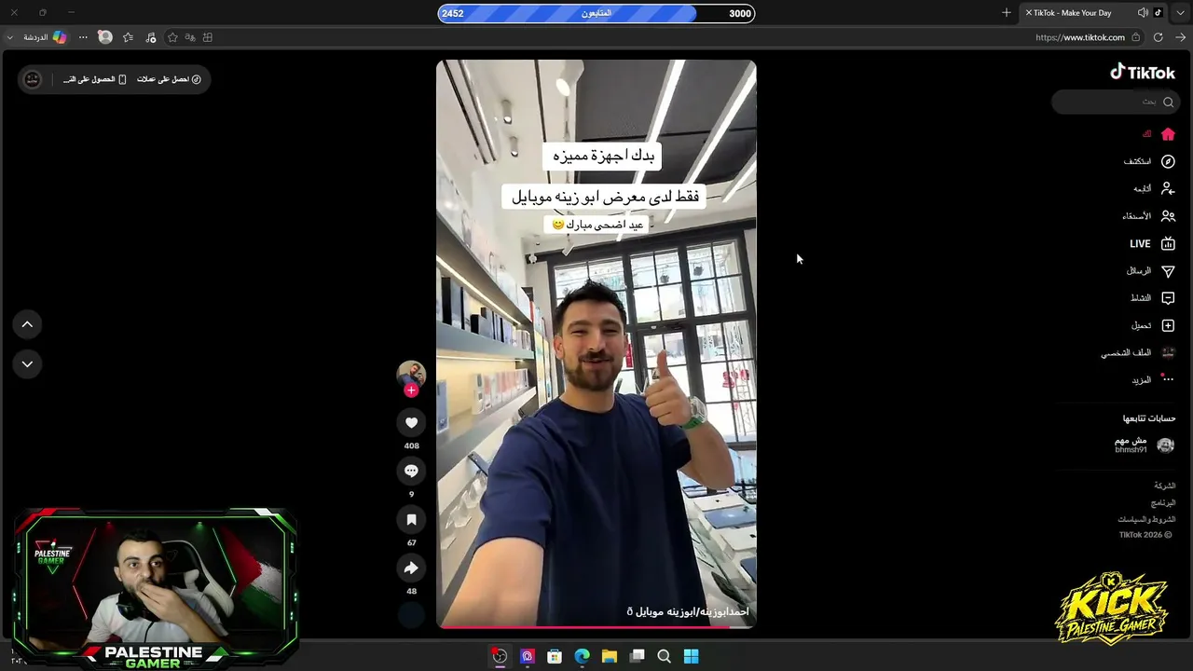
Task: Select the TikTok - Make Your Day tab
Action: (x=1092, y=13)
